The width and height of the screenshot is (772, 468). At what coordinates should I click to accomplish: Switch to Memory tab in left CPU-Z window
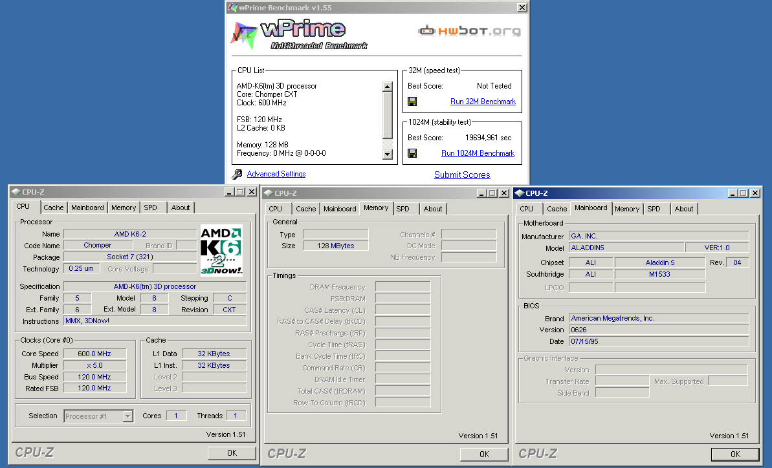[x=124, y=207]
